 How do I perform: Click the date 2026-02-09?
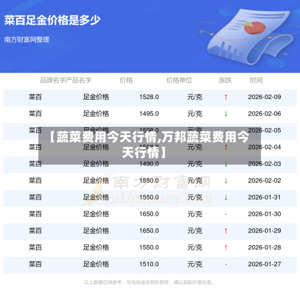(265, 97)
